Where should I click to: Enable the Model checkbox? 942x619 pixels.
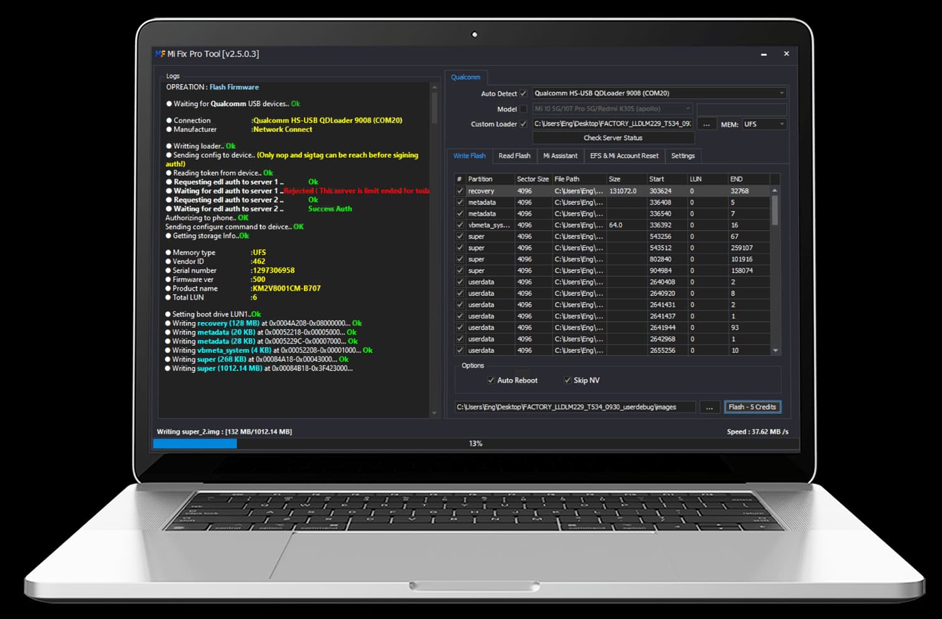point(523,109)
